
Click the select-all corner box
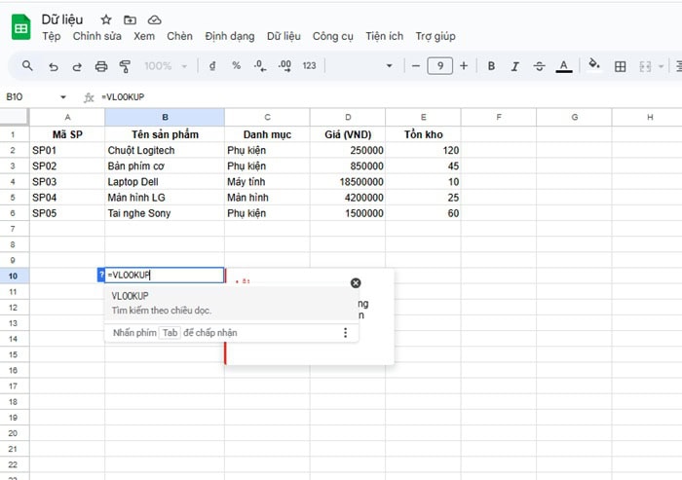[14, 117]
